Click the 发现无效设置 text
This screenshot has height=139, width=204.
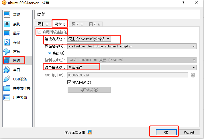point(75,132)
